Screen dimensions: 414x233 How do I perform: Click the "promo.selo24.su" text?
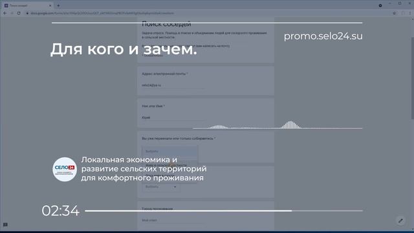(x=323, y=36)
